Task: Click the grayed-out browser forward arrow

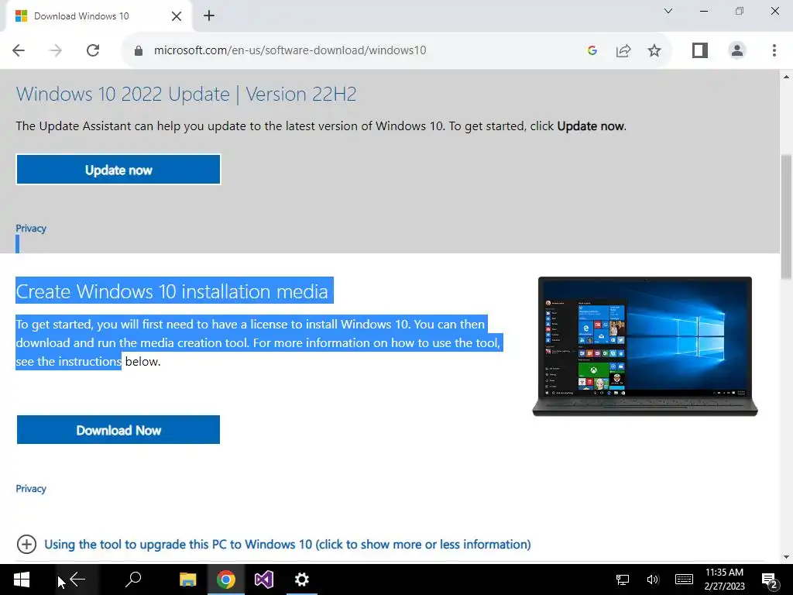Action: click(56, 50)
